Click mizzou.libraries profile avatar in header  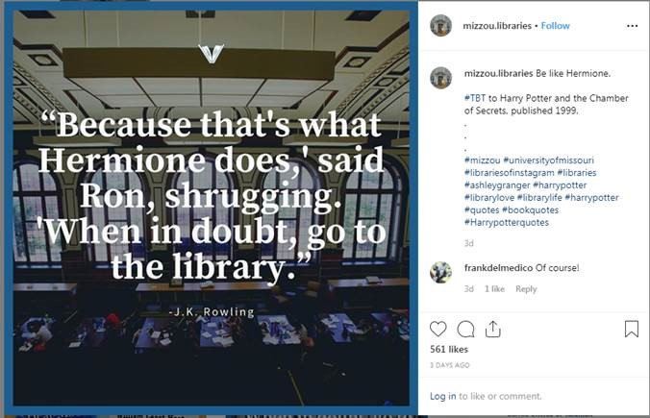tap(441, 26)
